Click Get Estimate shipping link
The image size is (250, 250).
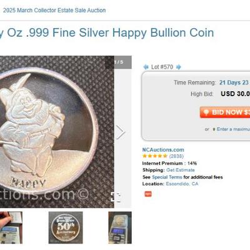[181, 170]
